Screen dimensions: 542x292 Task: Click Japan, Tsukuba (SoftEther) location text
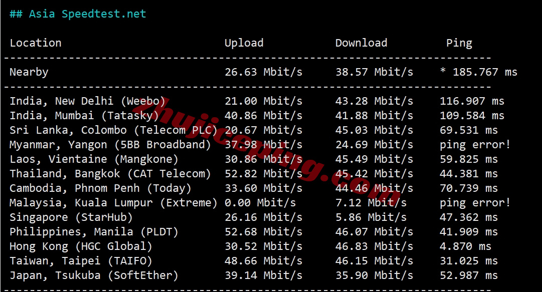(x=94, y=275)
